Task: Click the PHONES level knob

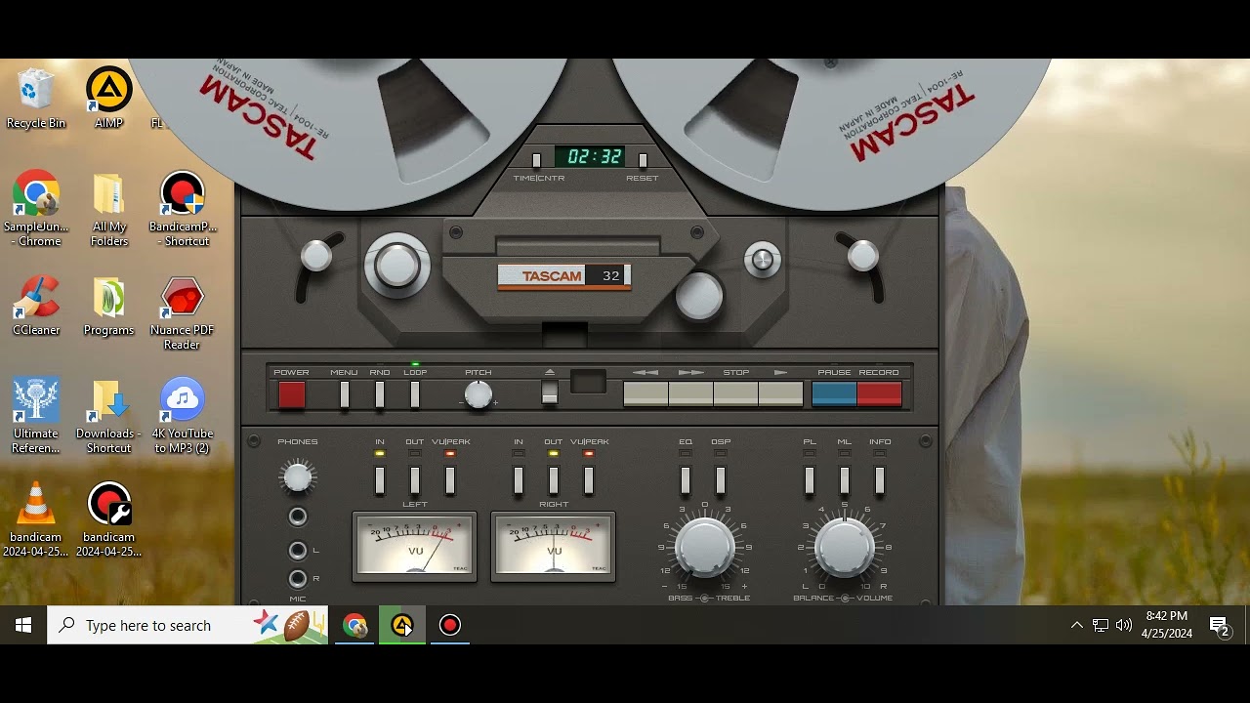Action: click(x=298, y=477)
